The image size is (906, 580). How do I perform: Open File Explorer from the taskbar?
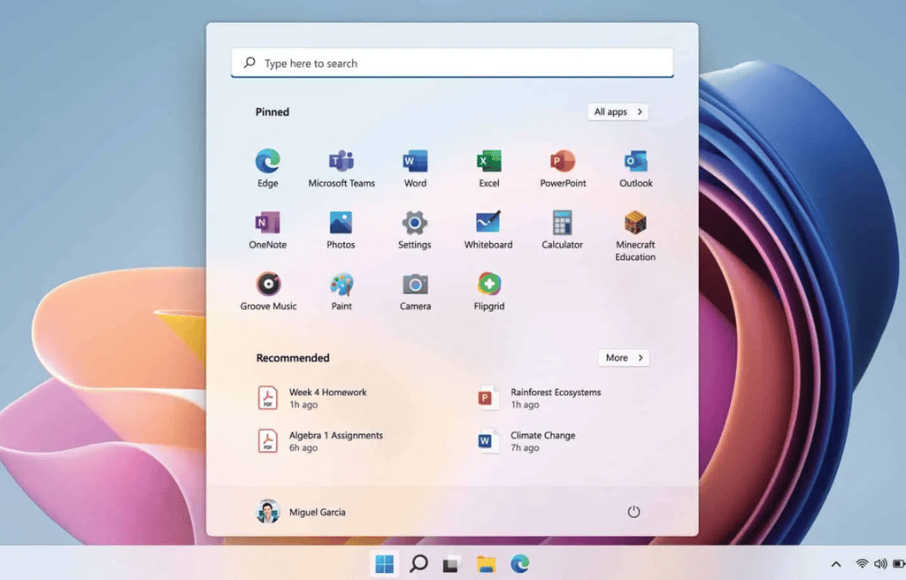point(486,564)
